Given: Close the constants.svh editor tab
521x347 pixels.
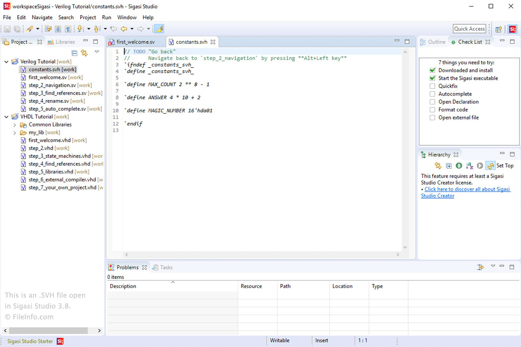Looking at the screenshot, I should pos(213,42).
